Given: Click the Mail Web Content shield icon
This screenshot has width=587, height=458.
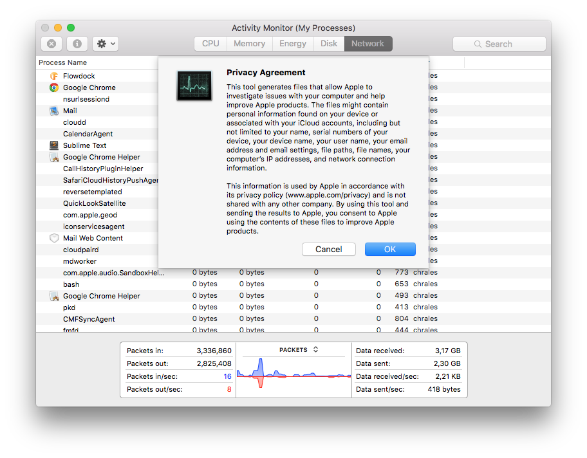Looking at the screenshot, I should [54, 238].
